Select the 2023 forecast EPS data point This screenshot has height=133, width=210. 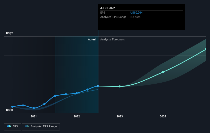(120, 86)
